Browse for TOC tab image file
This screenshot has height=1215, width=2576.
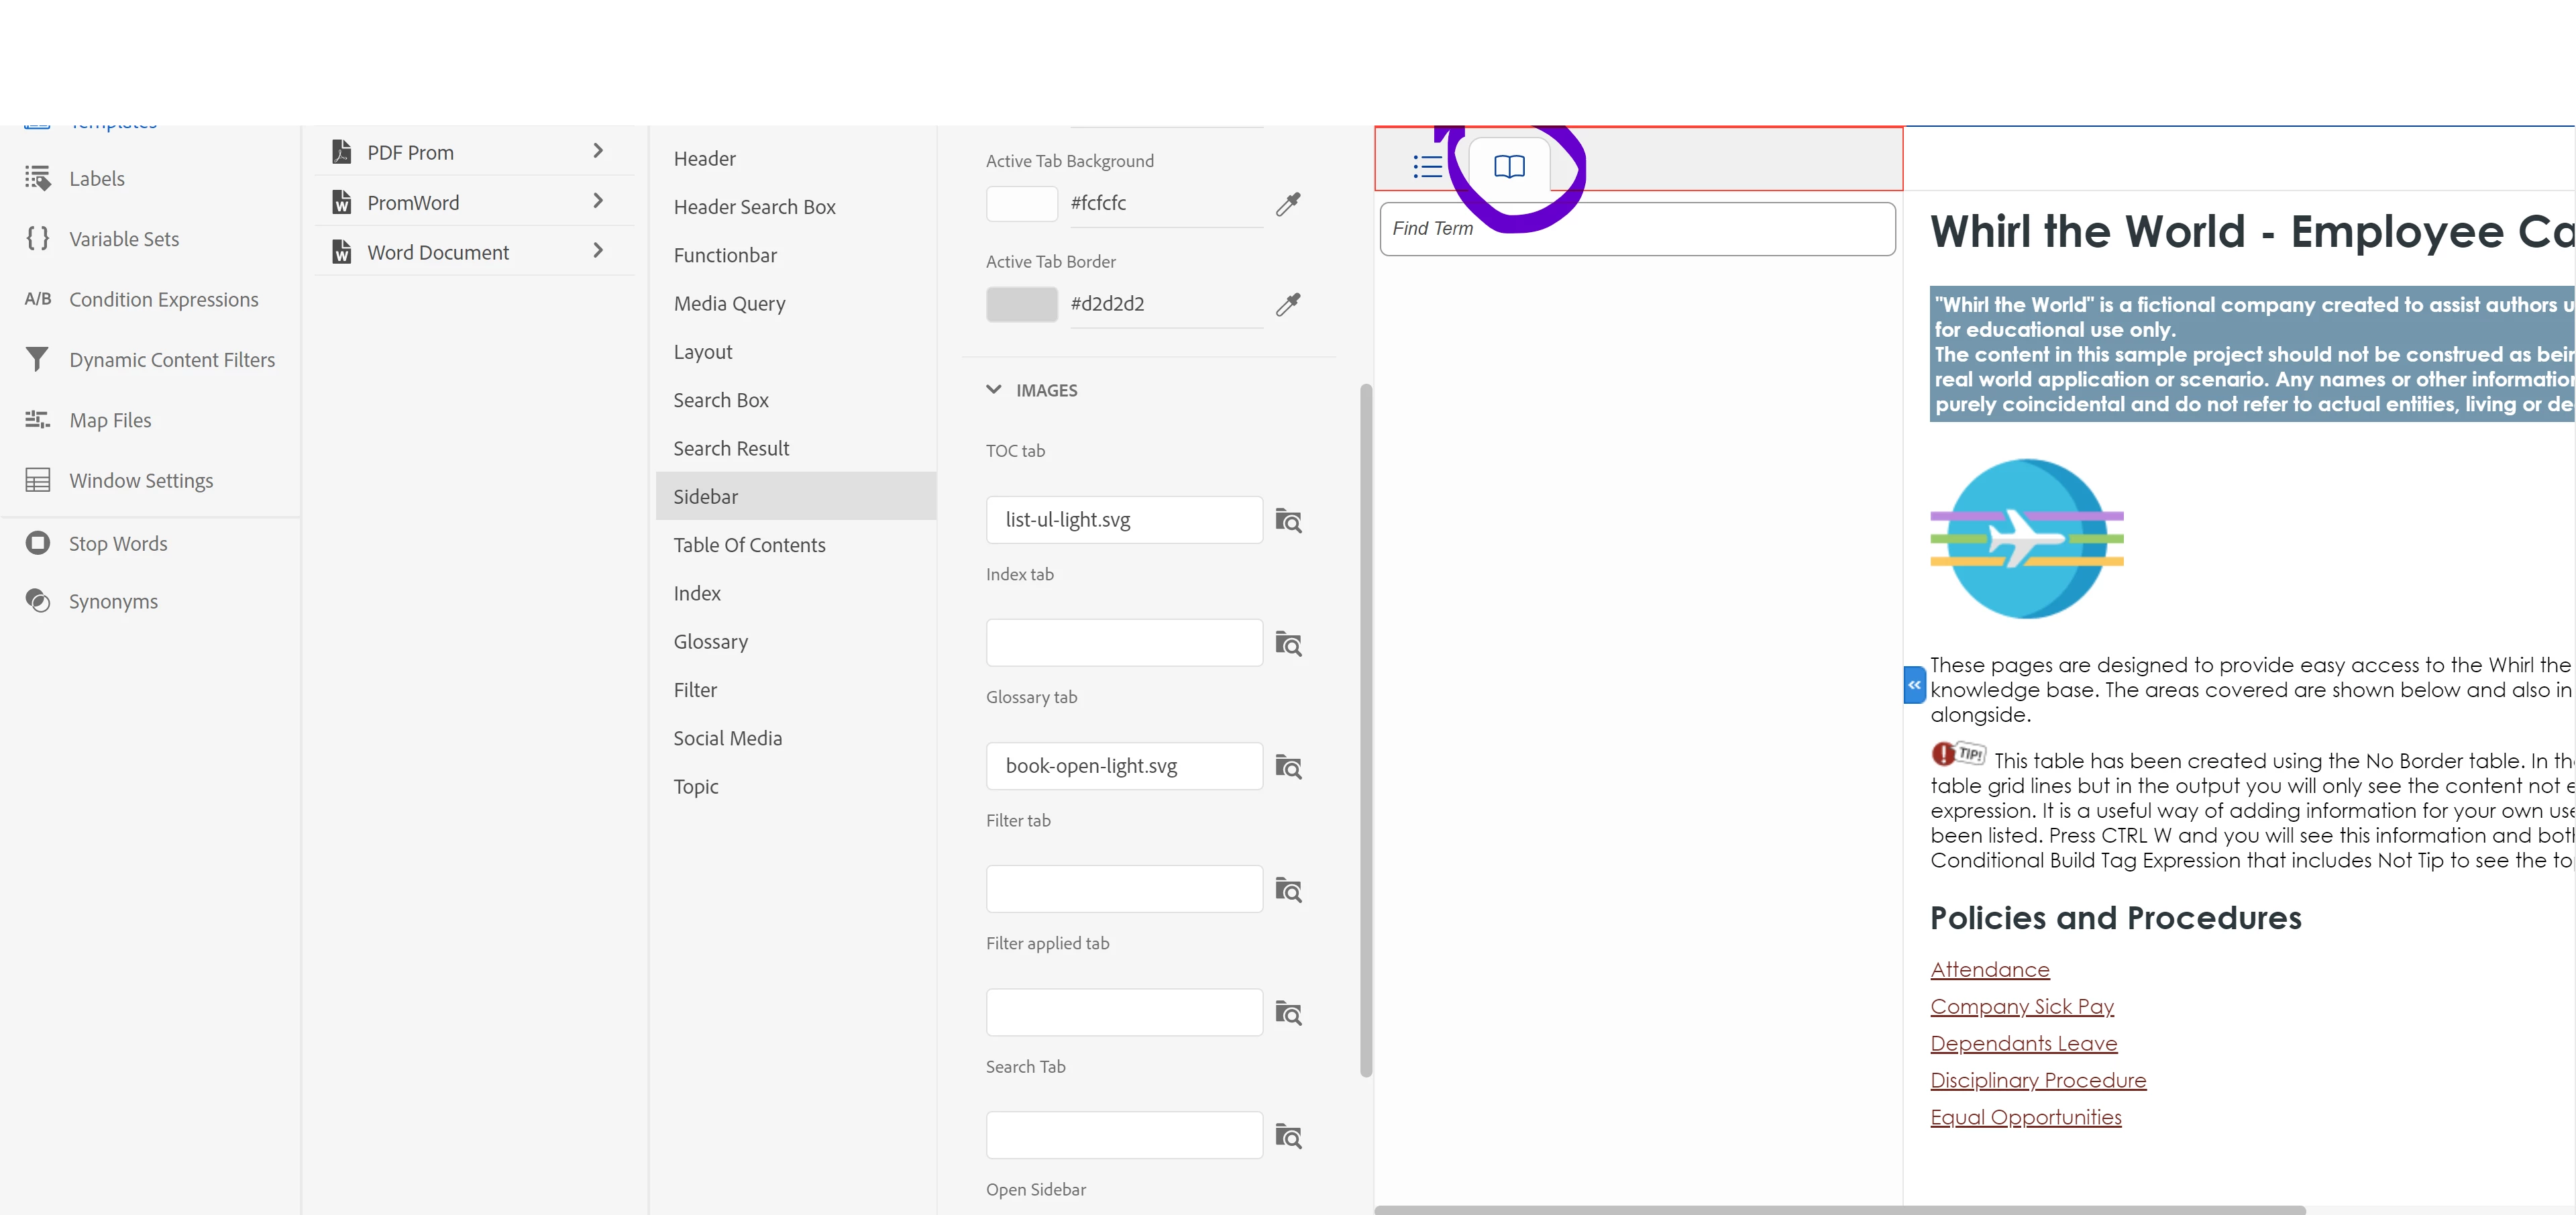1288,521
